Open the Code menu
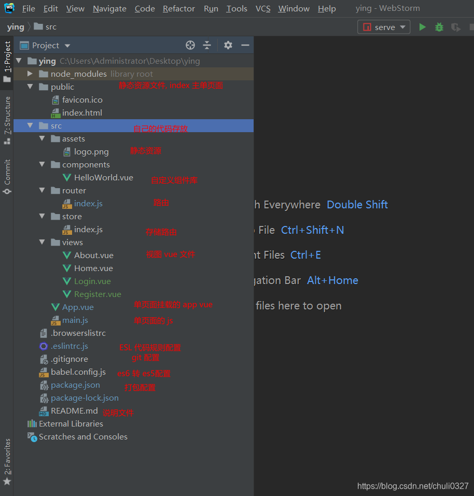 point(145,8)
